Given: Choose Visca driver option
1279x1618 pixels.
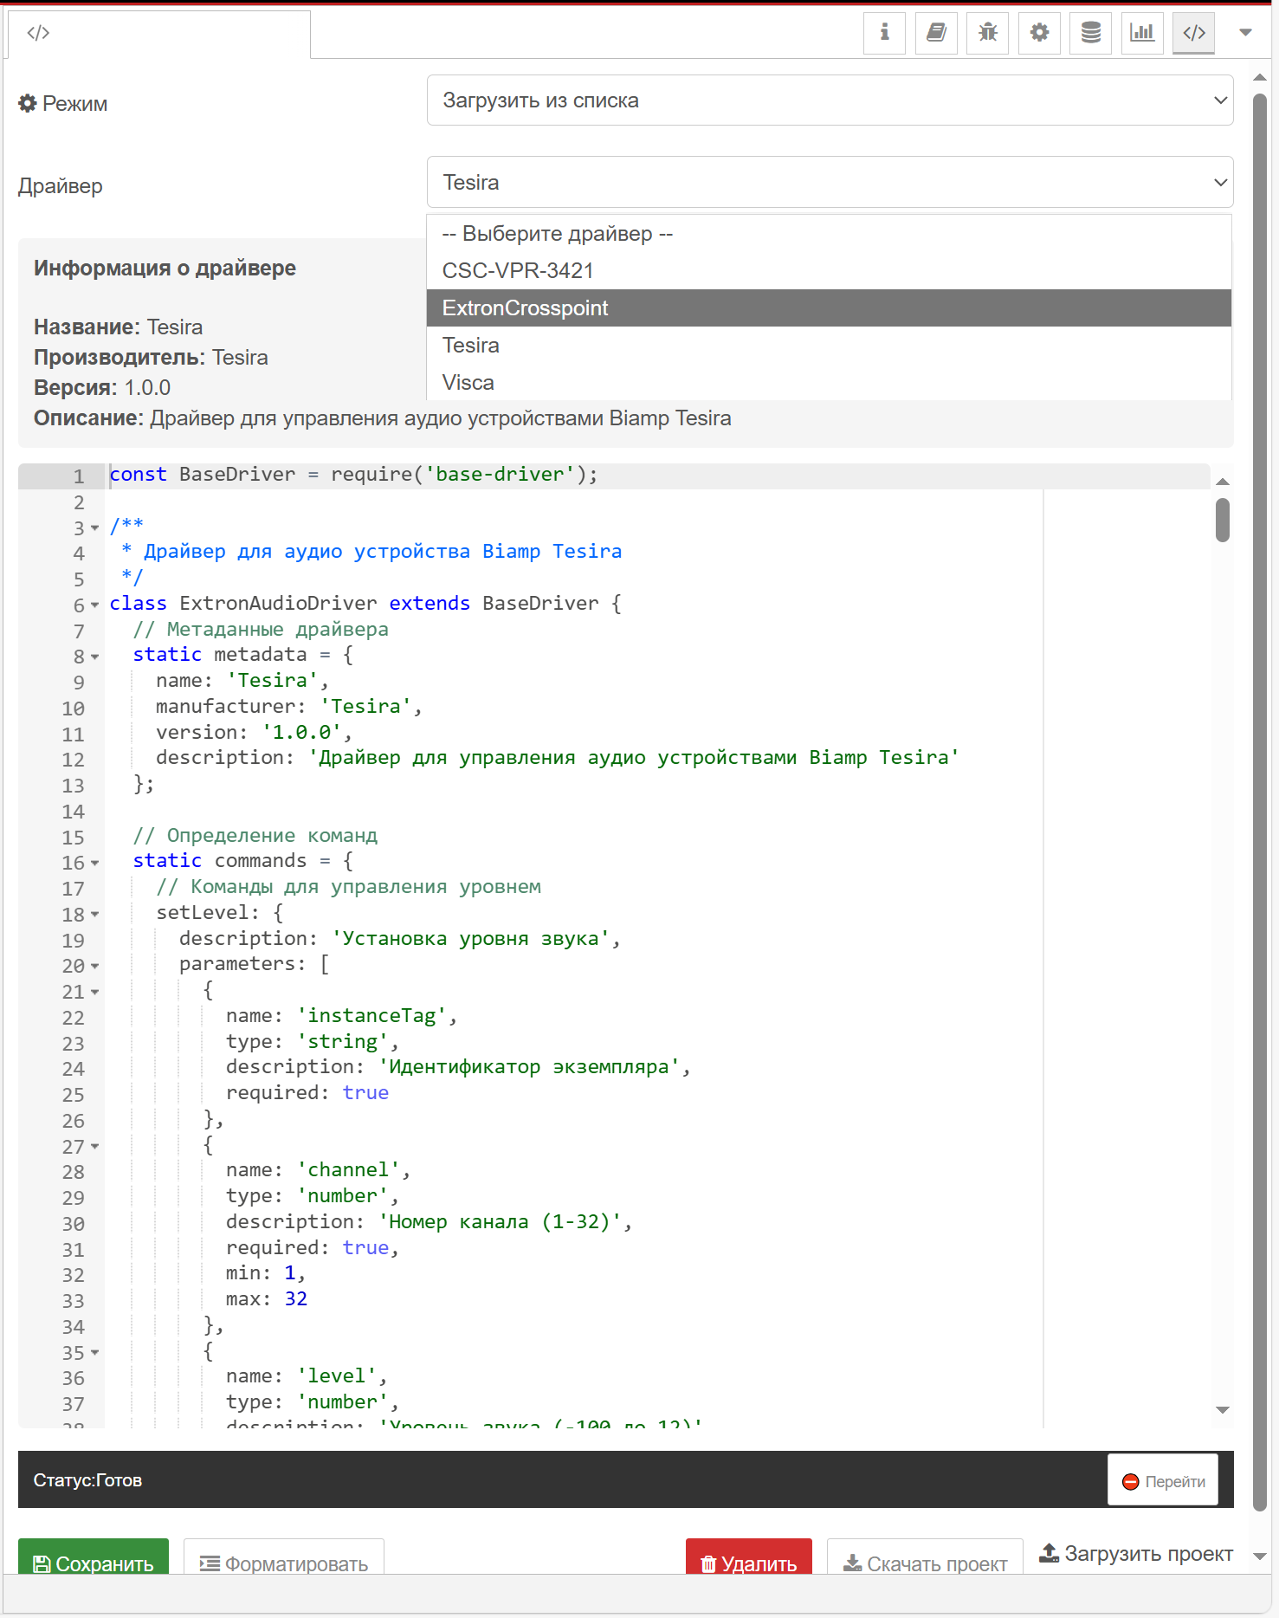Looking at the screenshot, I should click(x=829, y=383).
